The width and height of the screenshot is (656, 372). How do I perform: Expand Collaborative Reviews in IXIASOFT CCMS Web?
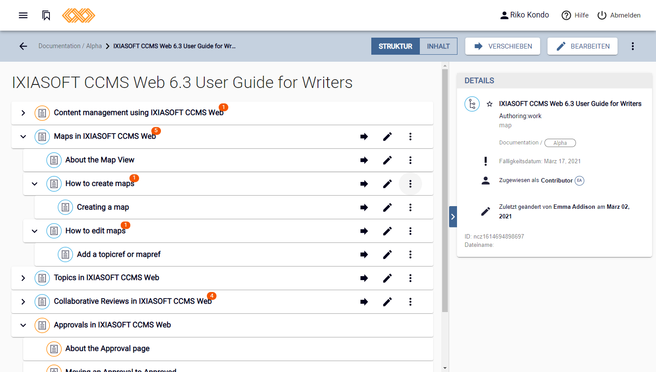coord(23,302)
